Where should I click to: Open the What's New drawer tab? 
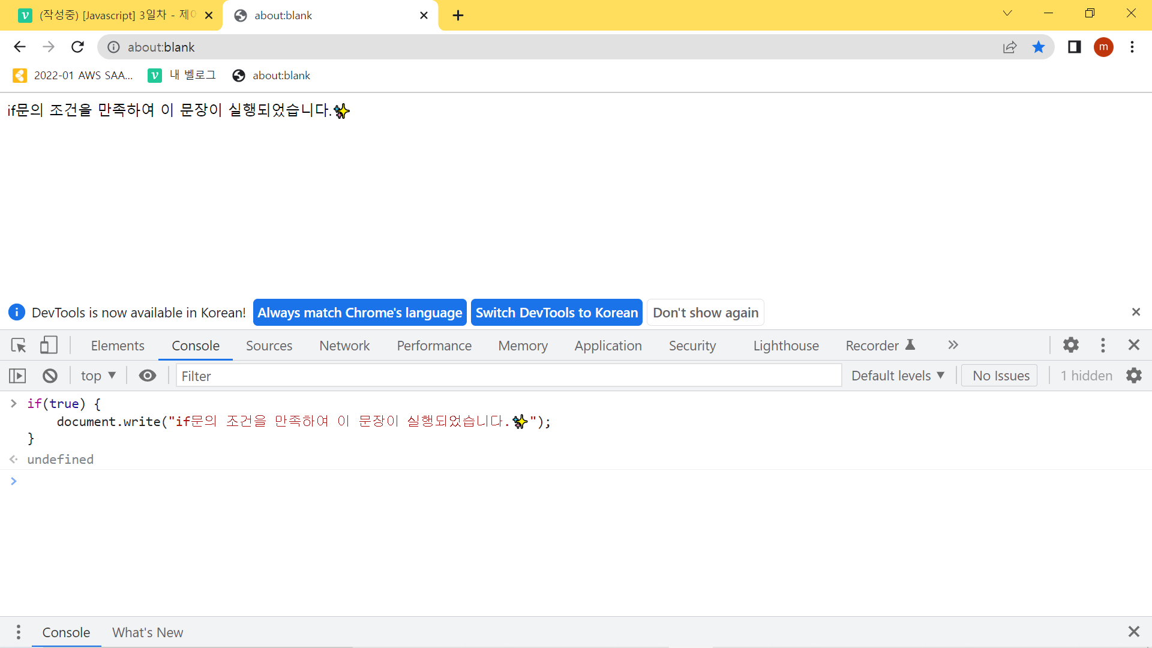148,633
